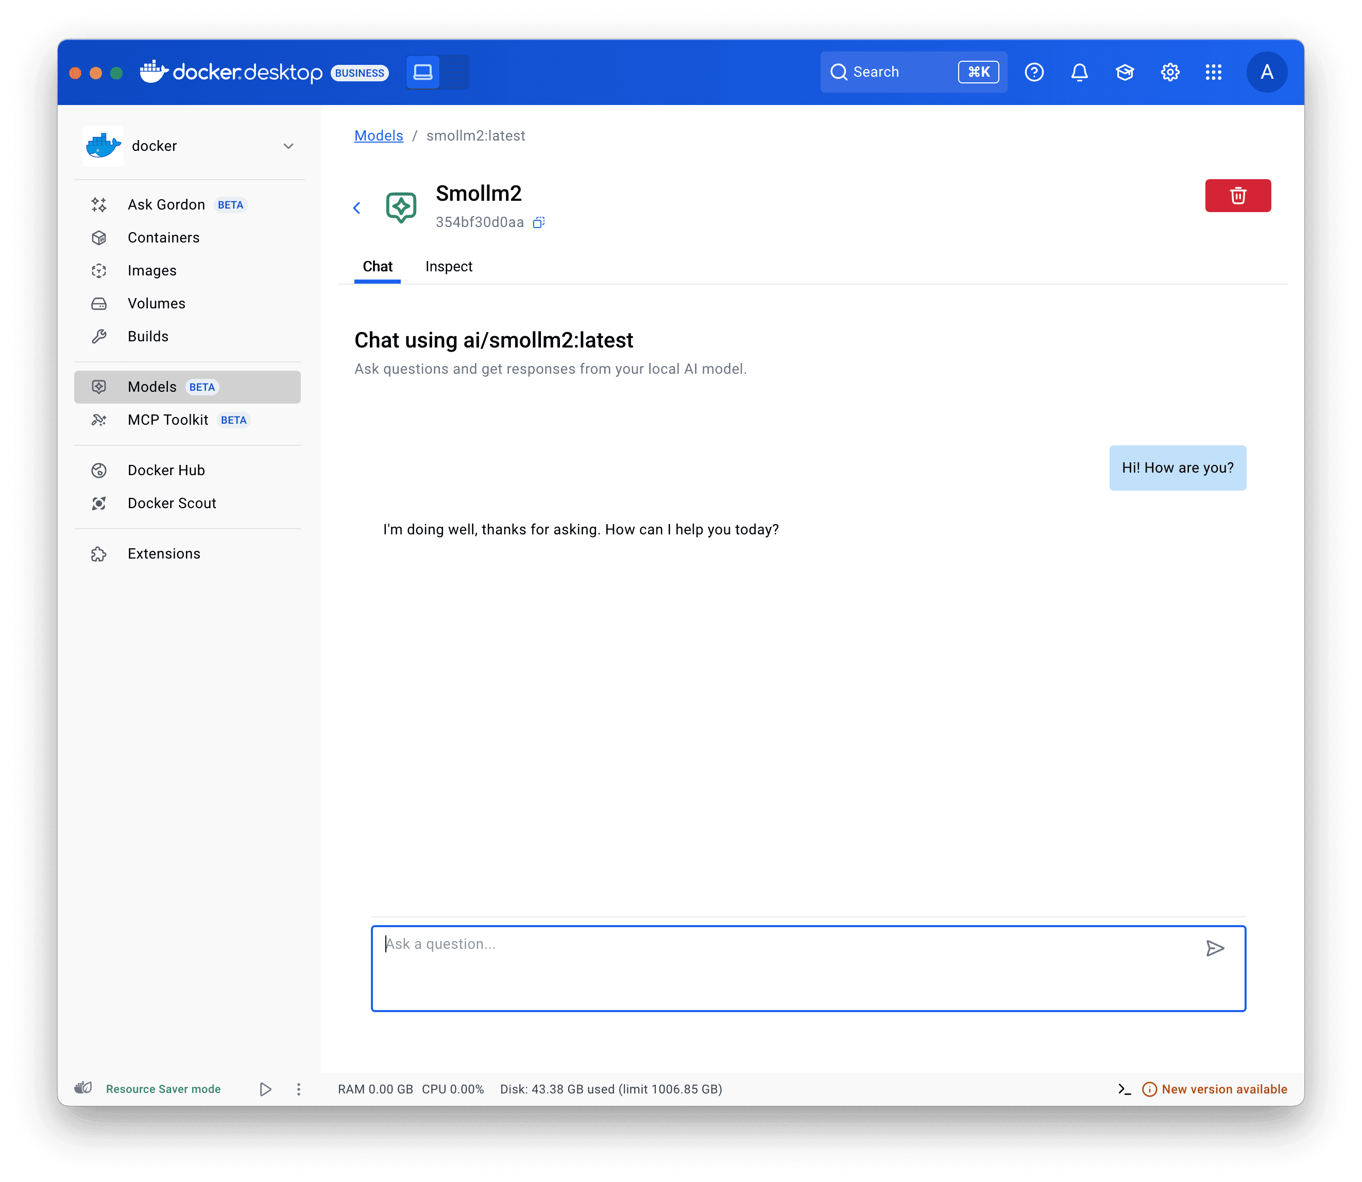Expand the docker organization dropdown

pos(288,146)
